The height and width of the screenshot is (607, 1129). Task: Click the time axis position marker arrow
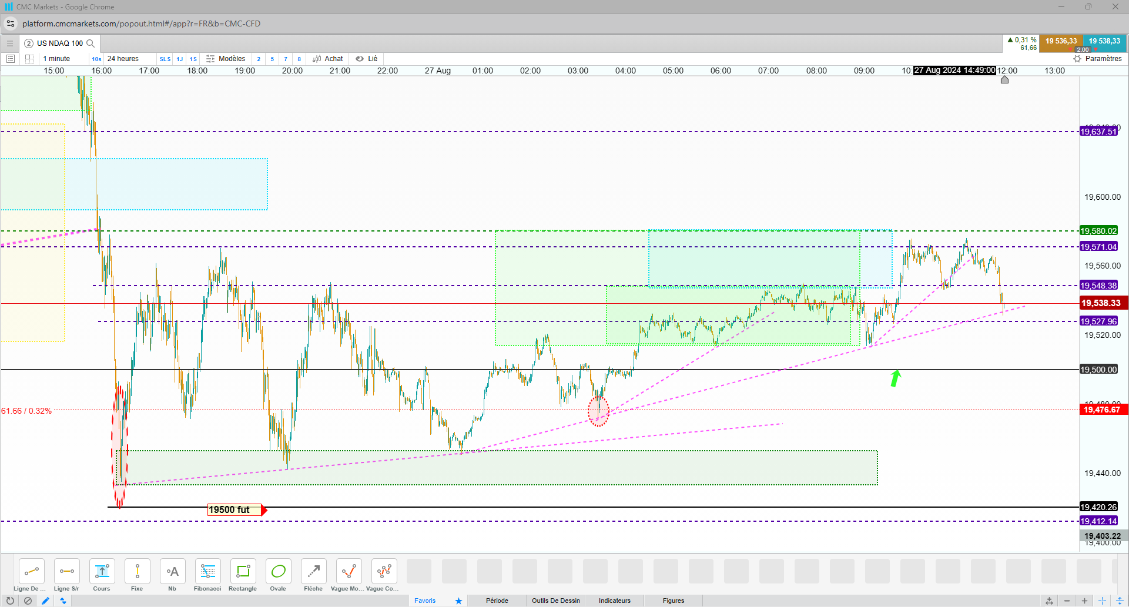[1004, 79]
